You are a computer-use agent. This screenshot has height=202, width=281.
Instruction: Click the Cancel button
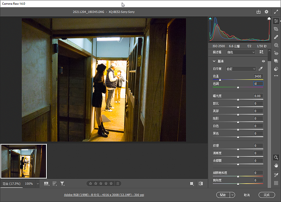click(x=247, y=195)
